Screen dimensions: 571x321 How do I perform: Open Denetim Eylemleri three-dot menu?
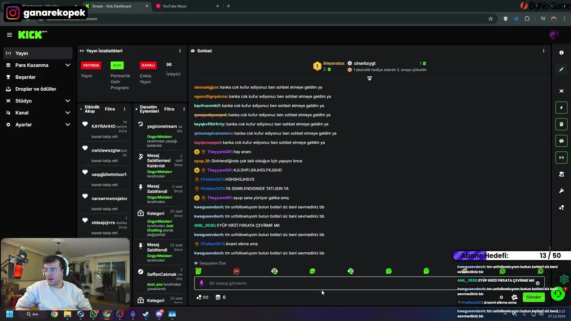[184, 109]
